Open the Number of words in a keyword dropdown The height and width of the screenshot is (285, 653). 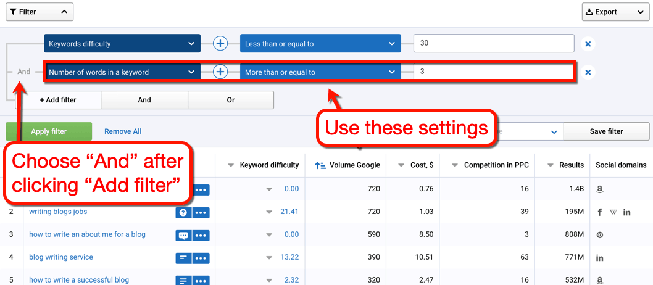pyautogui.click(x=122, y=72)
